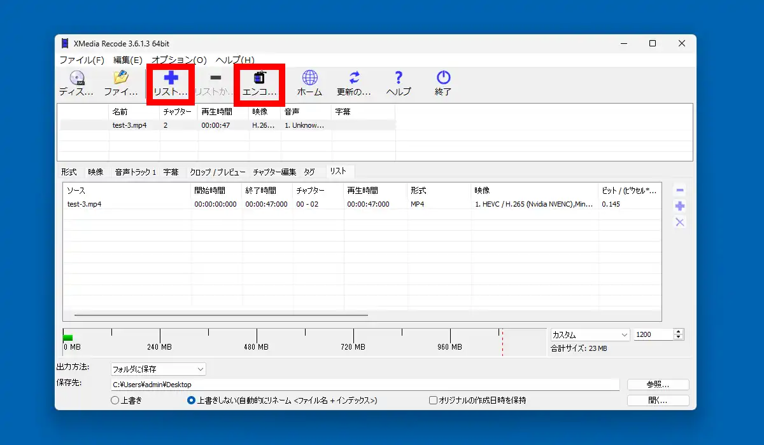
Task: Click the HEVC / H.265 (Nvidia NVENC) cell
Action: pos(534,204)
